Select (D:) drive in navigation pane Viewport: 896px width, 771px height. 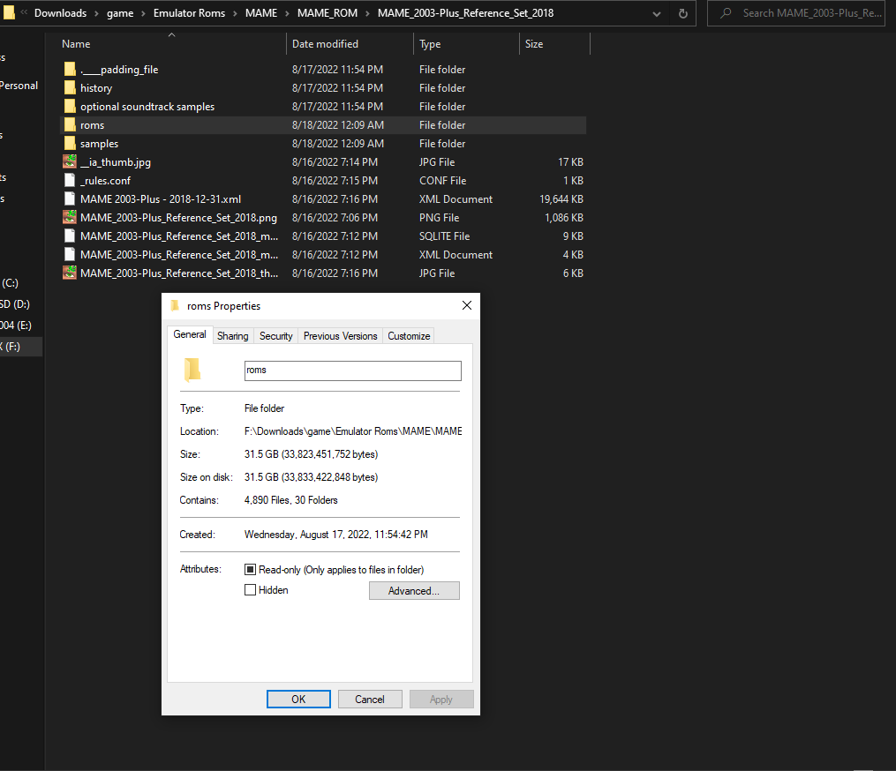coord(15,304)
